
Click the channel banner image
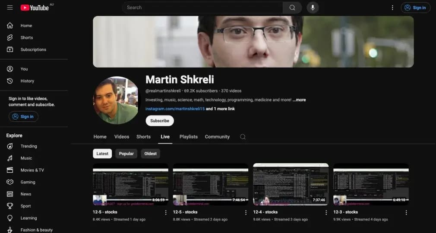pyautogui.click(x=253, y=42)
